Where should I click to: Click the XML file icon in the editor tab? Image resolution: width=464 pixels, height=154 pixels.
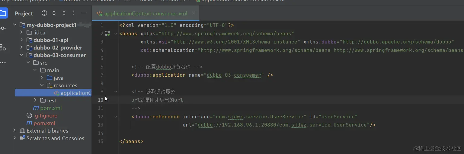point(99,13)
